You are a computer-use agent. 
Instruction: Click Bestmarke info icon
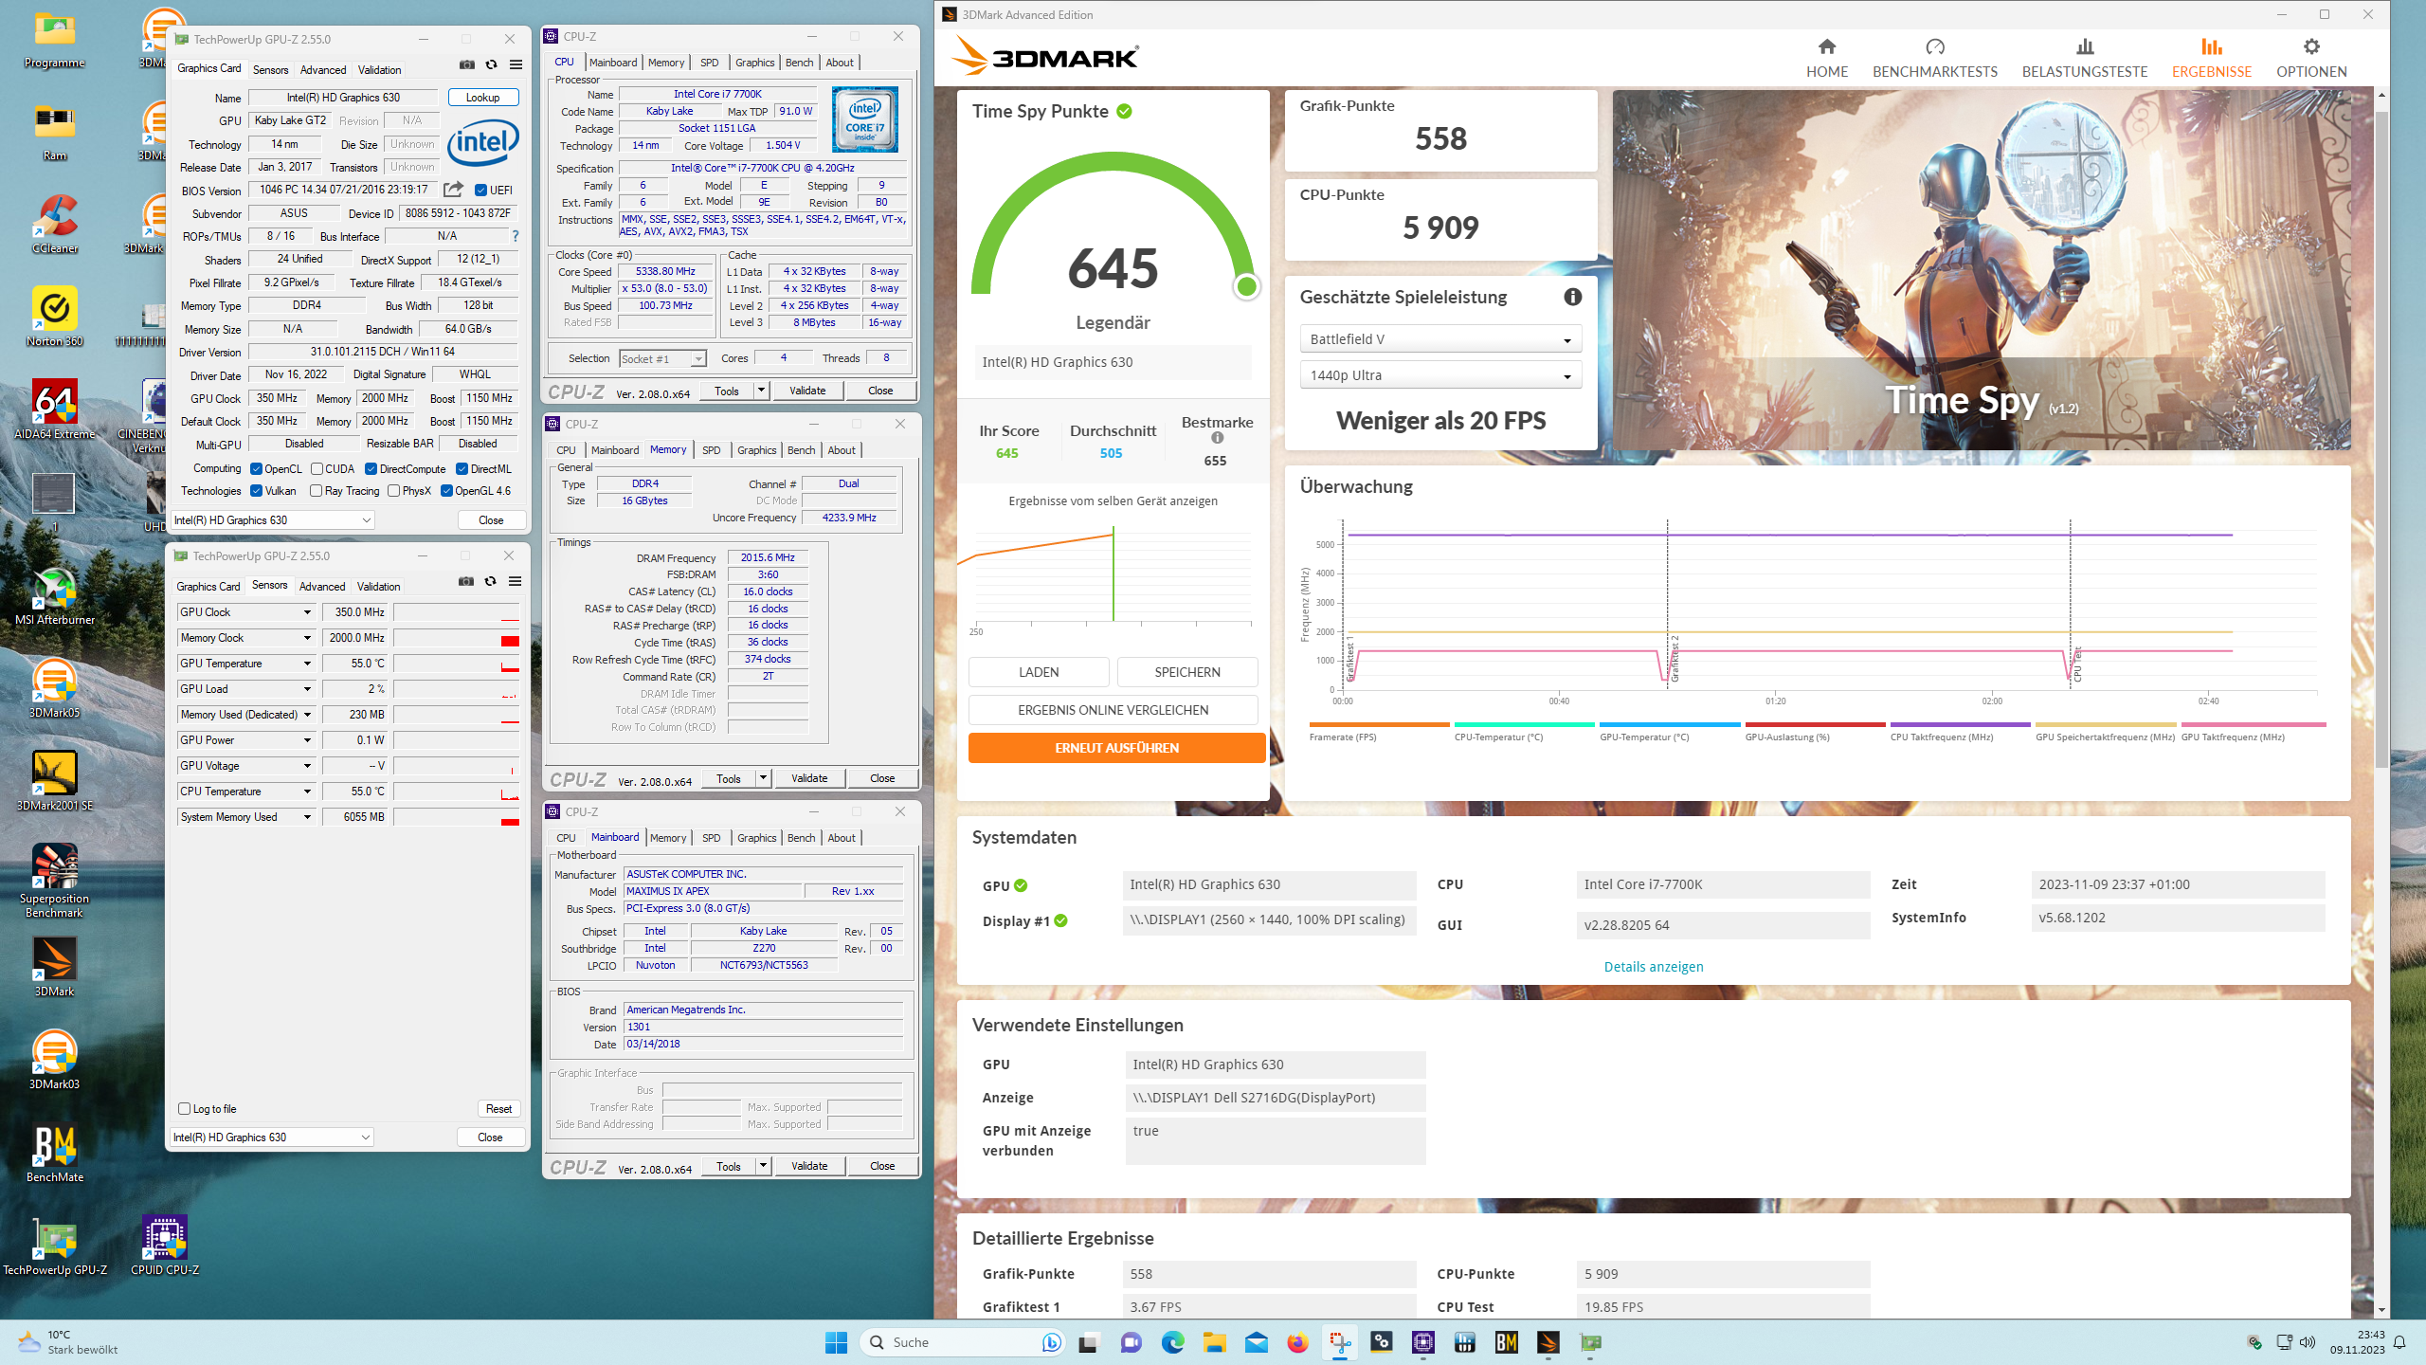coord(1217,438)
